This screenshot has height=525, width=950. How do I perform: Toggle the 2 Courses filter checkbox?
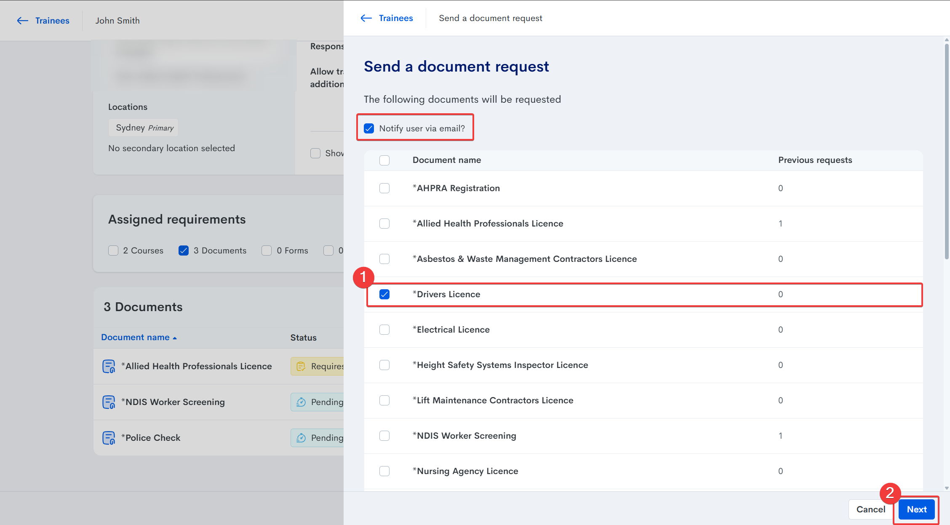click(113, 251)
